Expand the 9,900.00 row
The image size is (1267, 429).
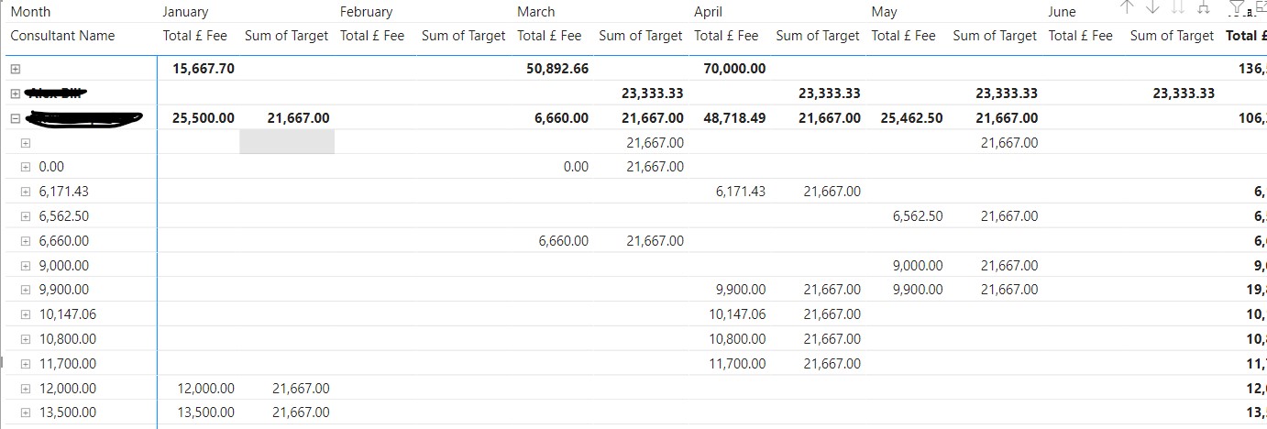26,290
